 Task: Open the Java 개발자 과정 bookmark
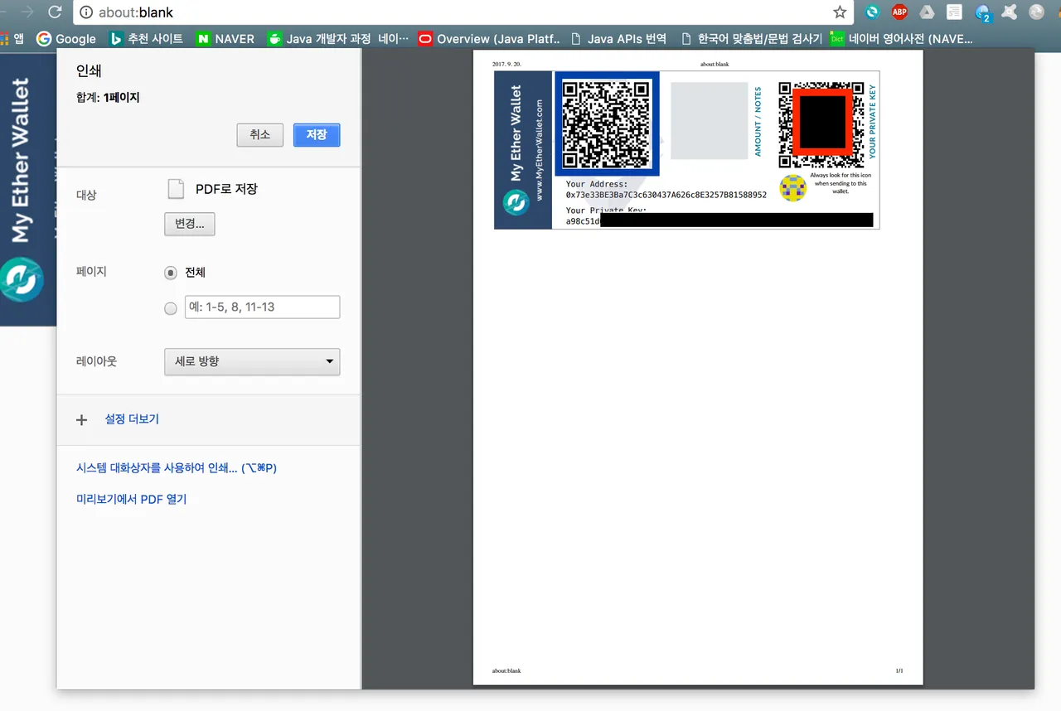[x=338, y=38]
